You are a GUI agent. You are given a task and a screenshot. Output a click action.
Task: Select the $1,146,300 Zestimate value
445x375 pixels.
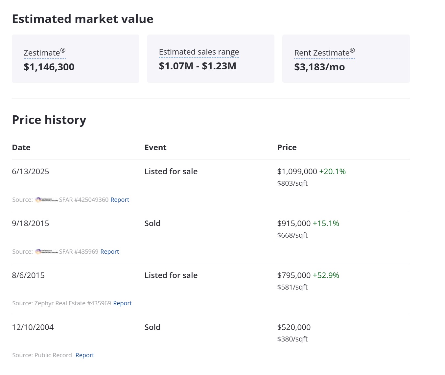pyautogui.click(x=49, y=67)
